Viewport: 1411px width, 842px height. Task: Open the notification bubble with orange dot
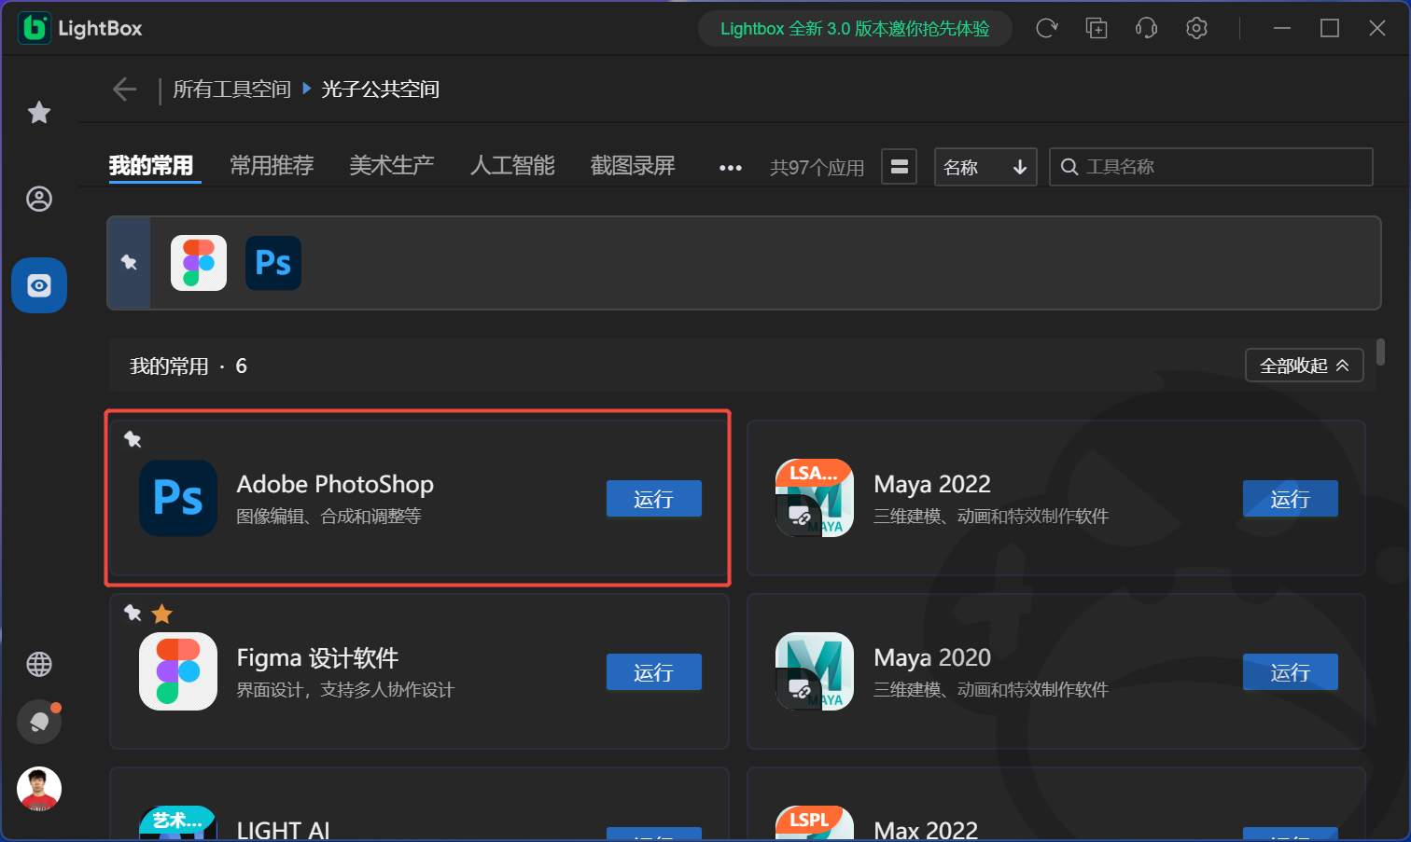[39, 722]
